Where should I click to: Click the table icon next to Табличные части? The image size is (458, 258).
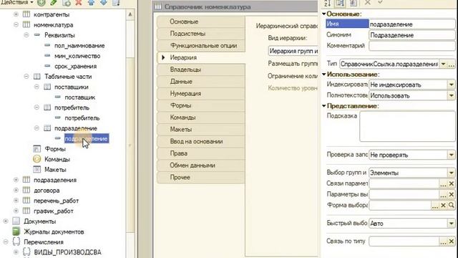36,77
